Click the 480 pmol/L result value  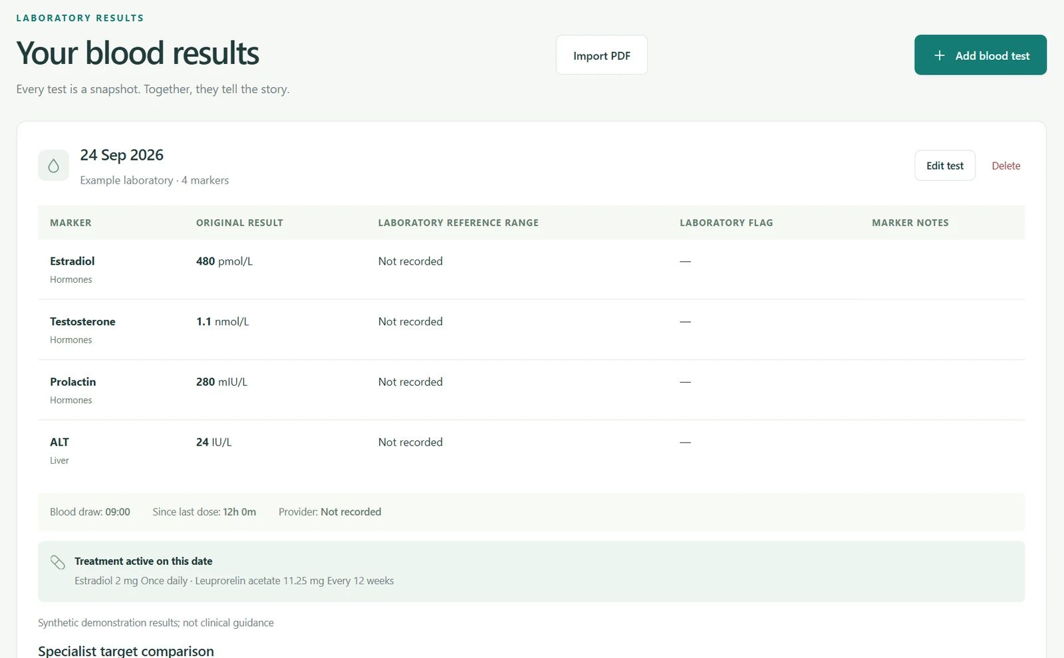(224, 261)
